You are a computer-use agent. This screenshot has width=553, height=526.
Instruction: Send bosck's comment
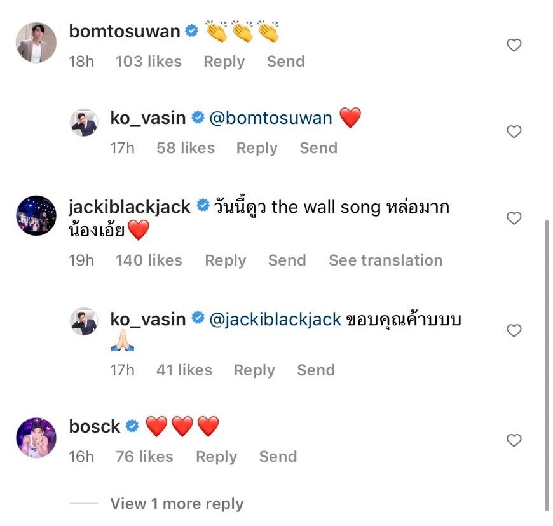pos(278,457)
